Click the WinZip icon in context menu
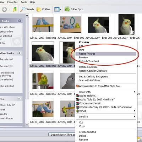The image size is (142, 142). (x=77, y=111)
